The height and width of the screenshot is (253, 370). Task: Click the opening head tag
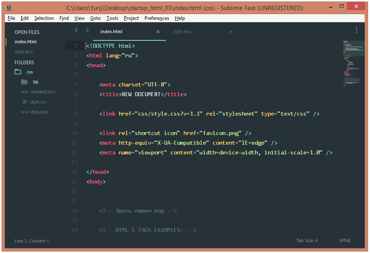coord(96,65)
